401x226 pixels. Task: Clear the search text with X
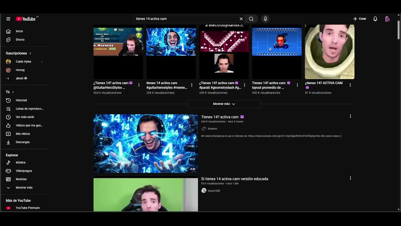241,19
